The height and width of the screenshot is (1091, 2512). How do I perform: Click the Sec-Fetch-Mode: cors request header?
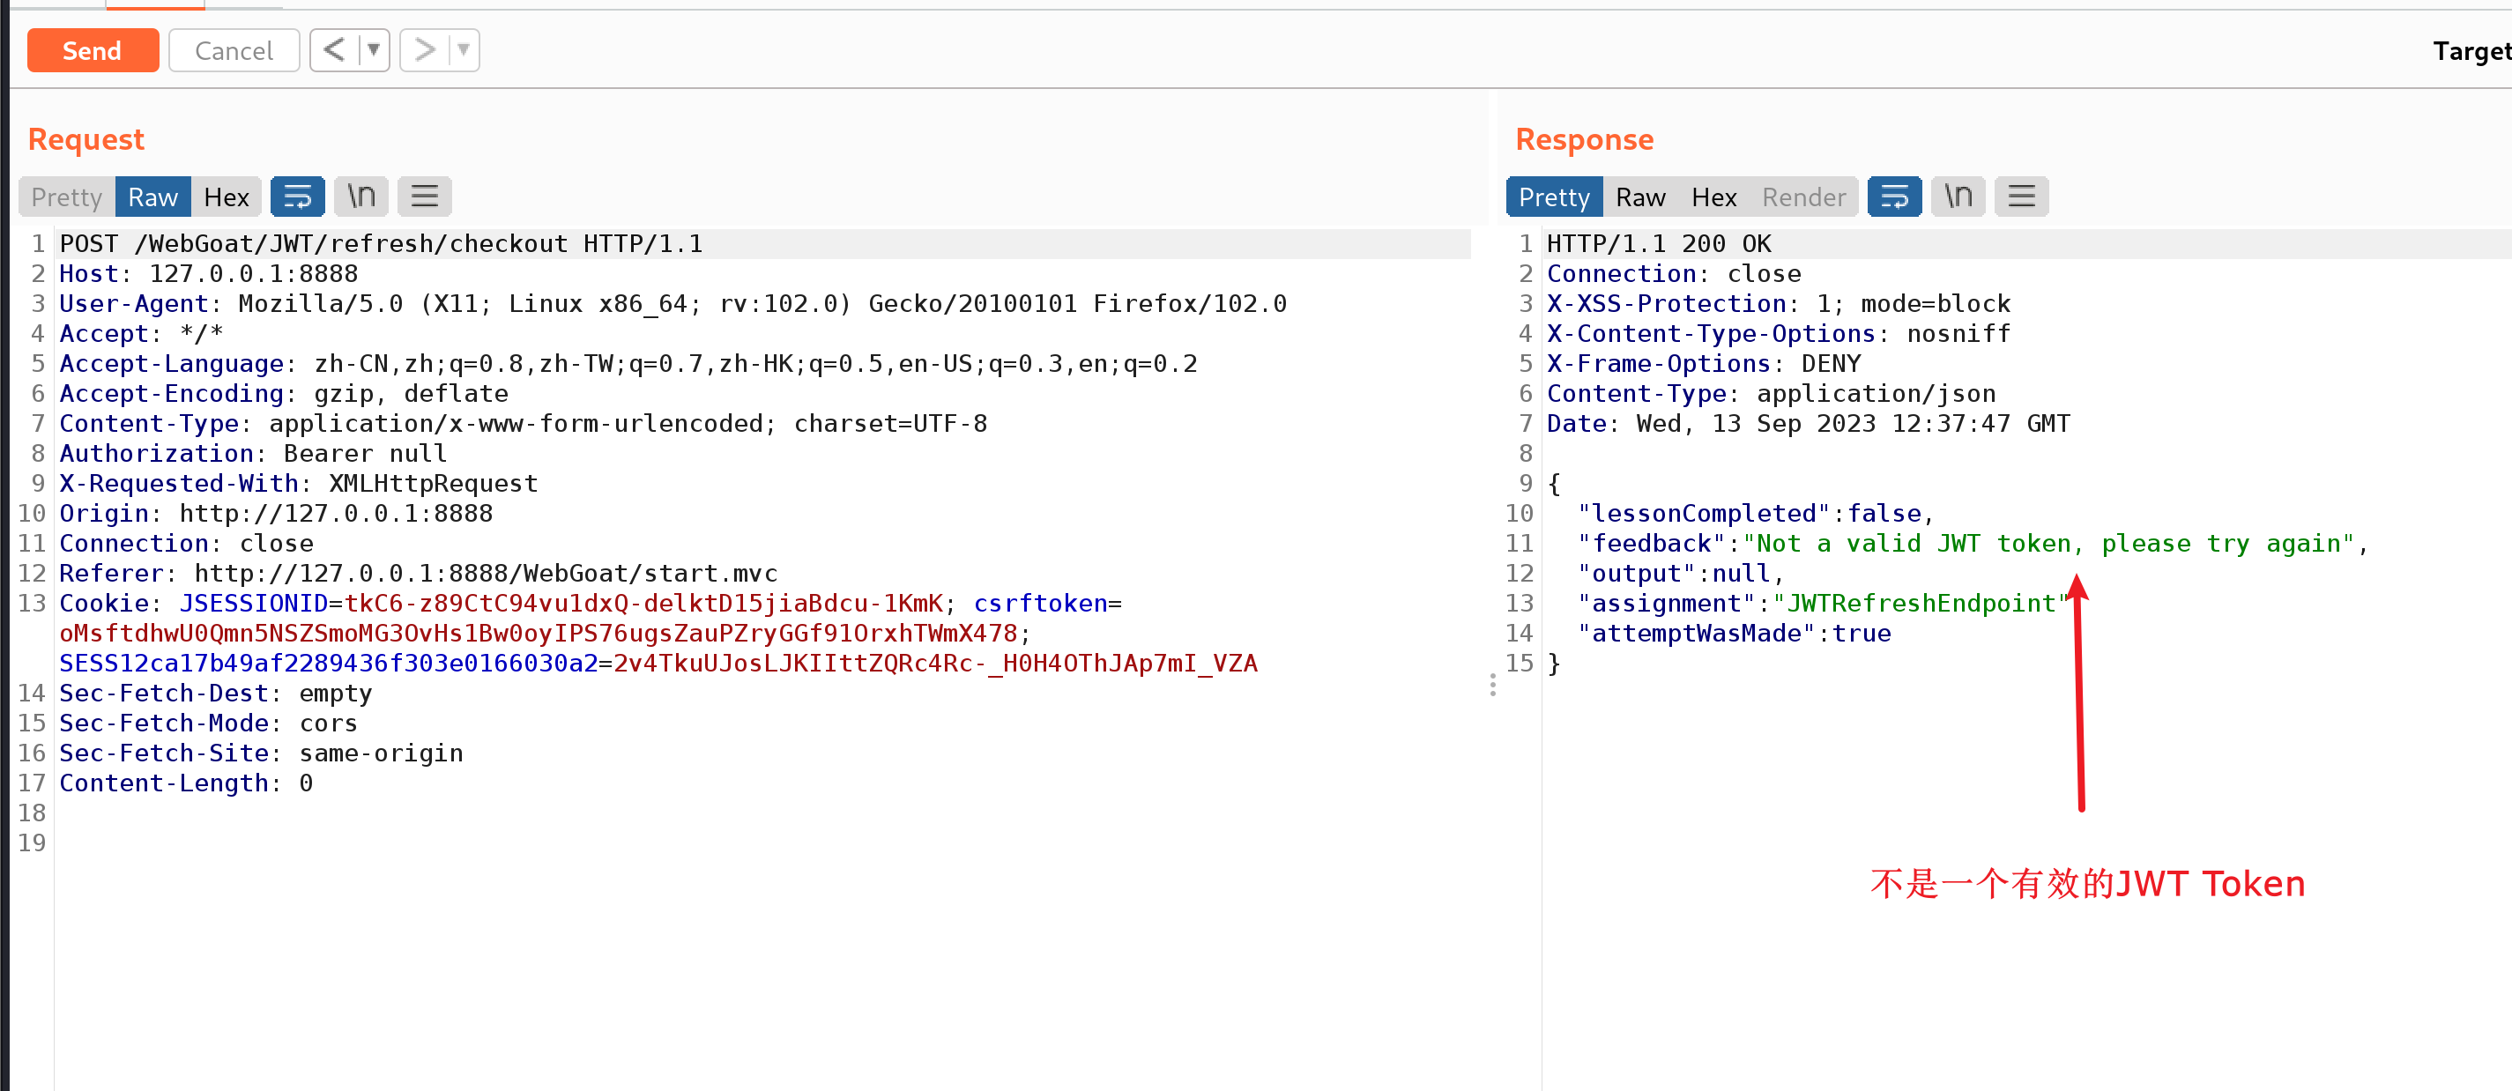[x=209, y=724]
